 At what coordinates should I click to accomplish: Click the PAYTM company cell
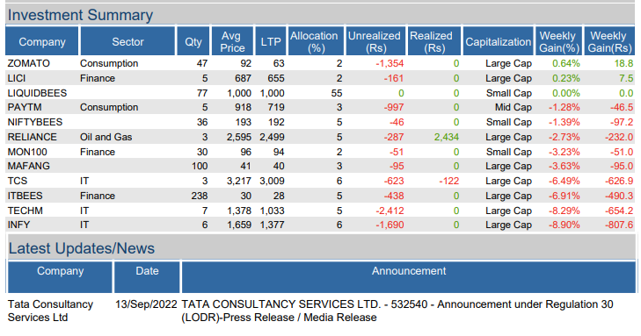[25, 107]
